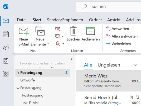The image size is (141, 106).
Task: Delete message with Löschen trash icon
Action: click(73, 34)
